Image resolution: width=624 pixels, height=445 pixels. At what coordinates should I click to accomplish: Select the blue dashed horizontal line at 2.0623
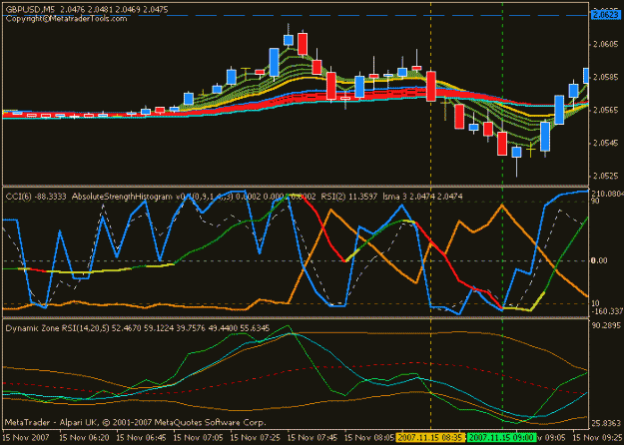click(x=297, y=16)
